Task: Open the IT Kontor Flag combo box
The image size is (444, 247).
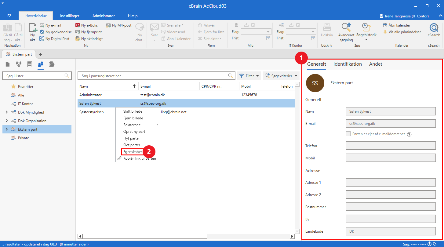Action: [301, 32]
